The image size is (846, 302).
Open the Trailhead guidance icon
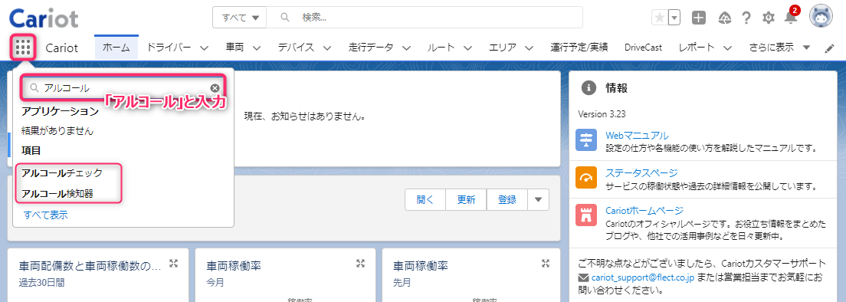pos(724,18)
